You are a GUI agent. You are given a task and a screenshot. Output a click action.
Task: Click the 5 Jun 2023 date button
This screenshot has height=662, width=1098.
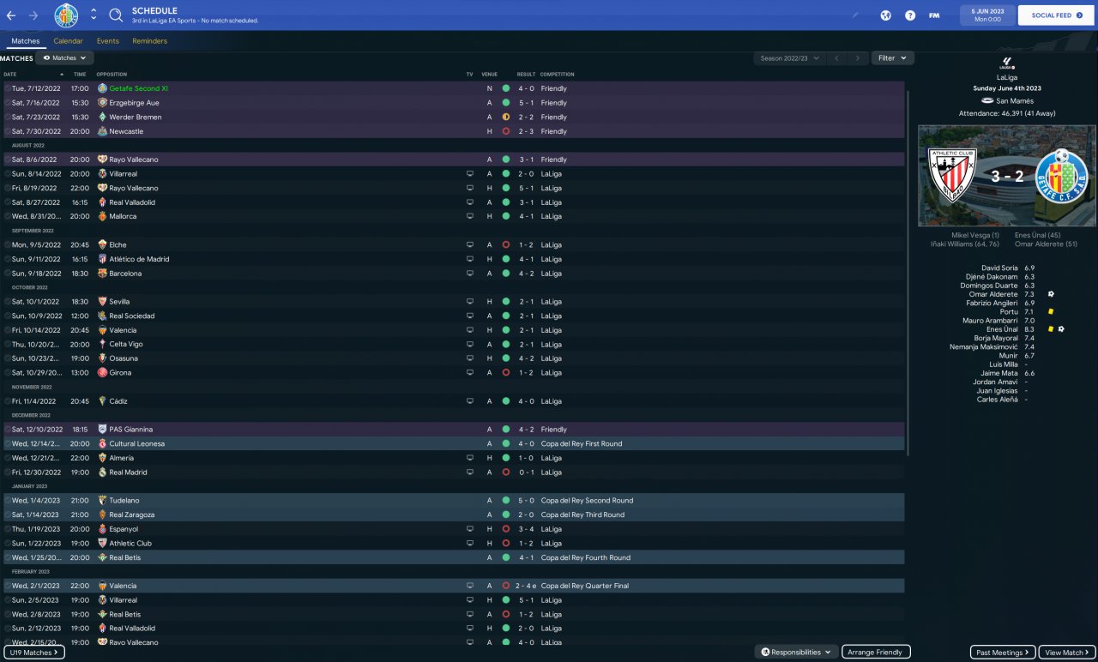click(987, 15)
